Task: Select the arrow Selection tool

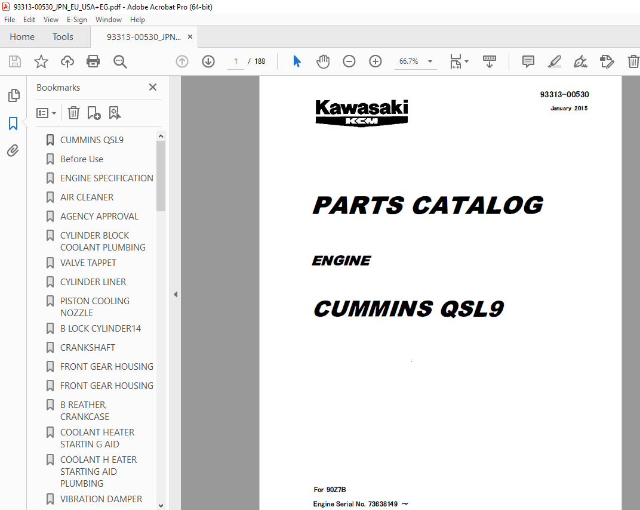Action: [297, 61]
